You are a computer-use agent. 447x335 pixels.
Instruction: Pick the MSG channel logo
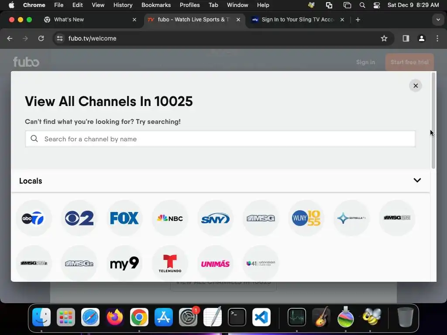tap(261, 218)
